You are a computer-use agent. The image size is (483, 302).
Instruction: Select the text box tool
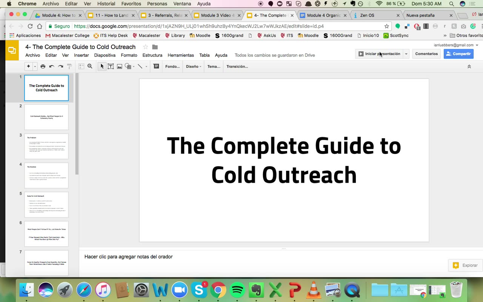pyautogui.click(x=111, y=66)
